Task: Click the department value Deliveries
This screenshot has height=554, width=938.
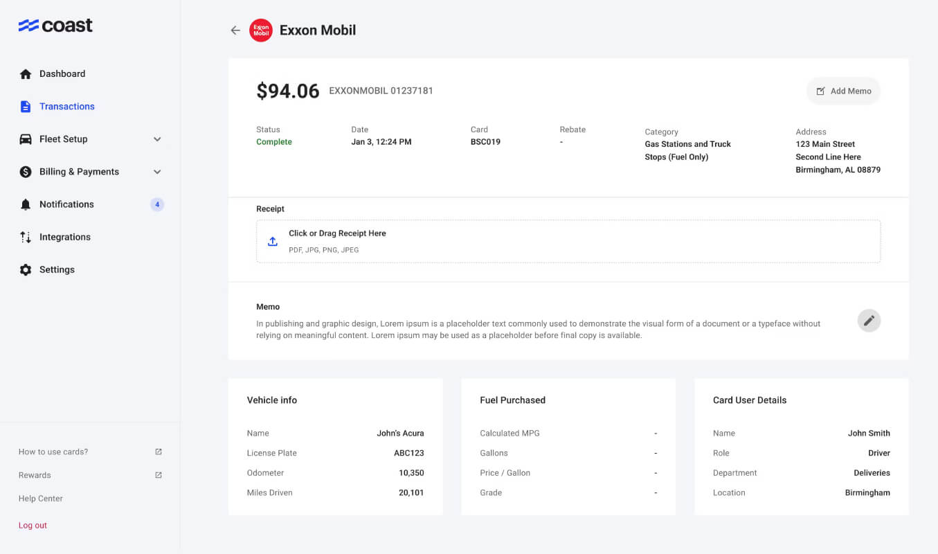Action: point(872,473)
